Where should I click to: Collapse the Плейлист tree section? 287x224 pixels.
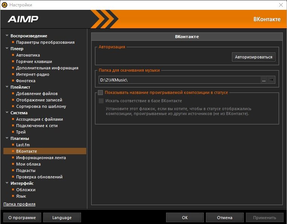[x=7, y=87]
